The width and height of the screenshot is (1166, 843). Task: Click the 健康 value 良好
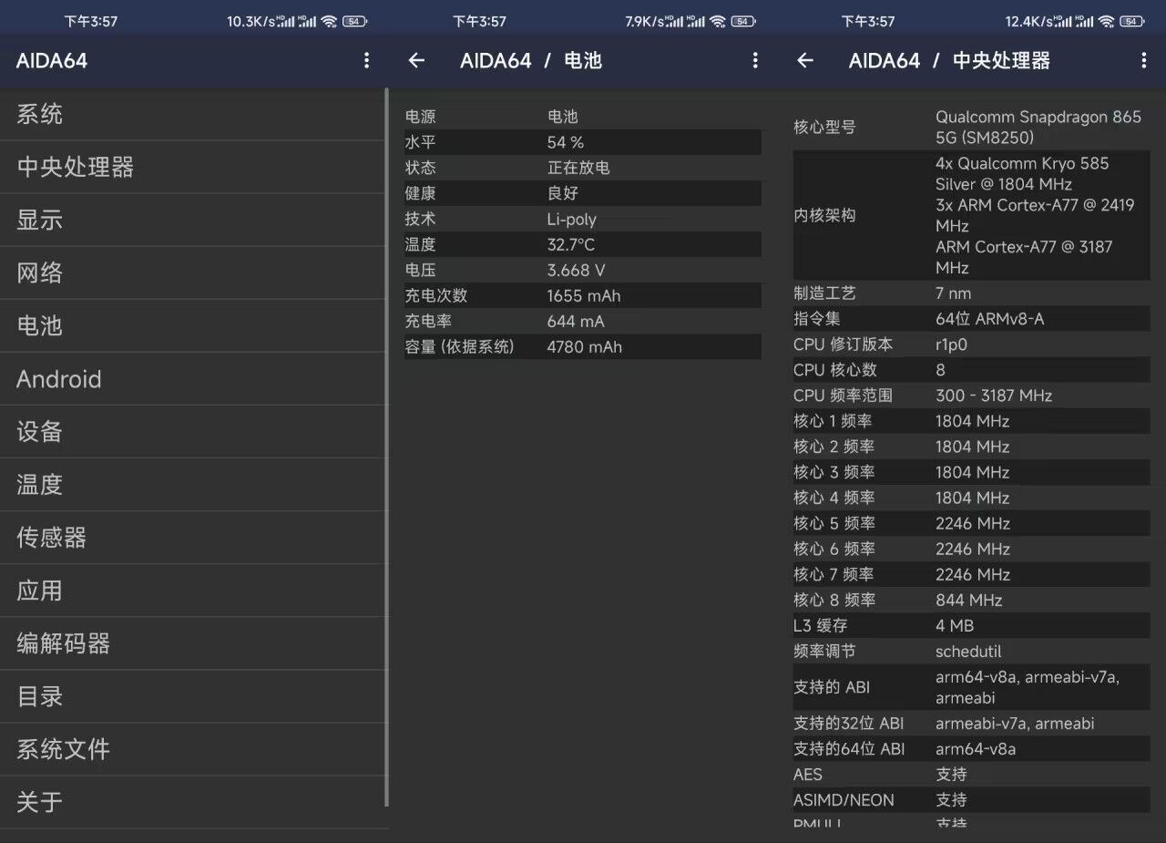pos(563,193)
